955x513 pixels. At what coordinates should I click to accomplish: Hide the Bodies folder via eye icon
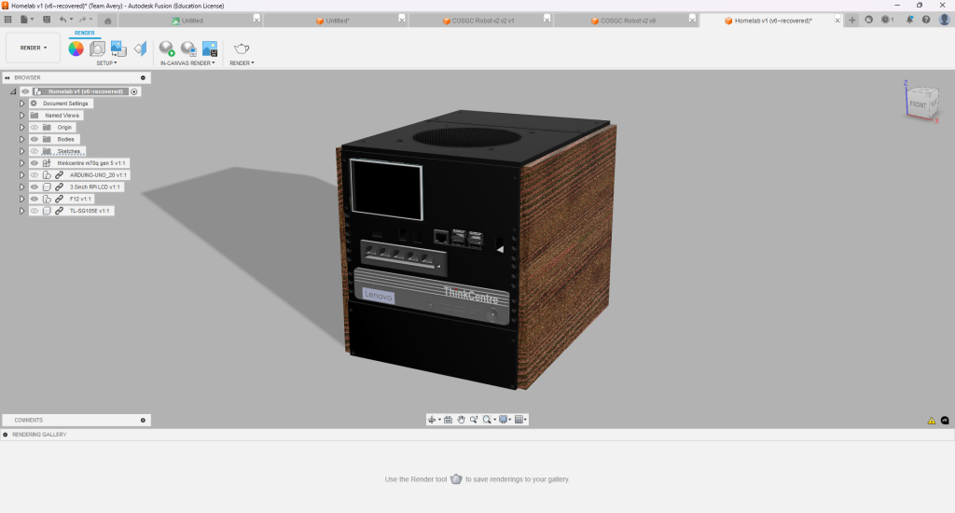[35, 140]
